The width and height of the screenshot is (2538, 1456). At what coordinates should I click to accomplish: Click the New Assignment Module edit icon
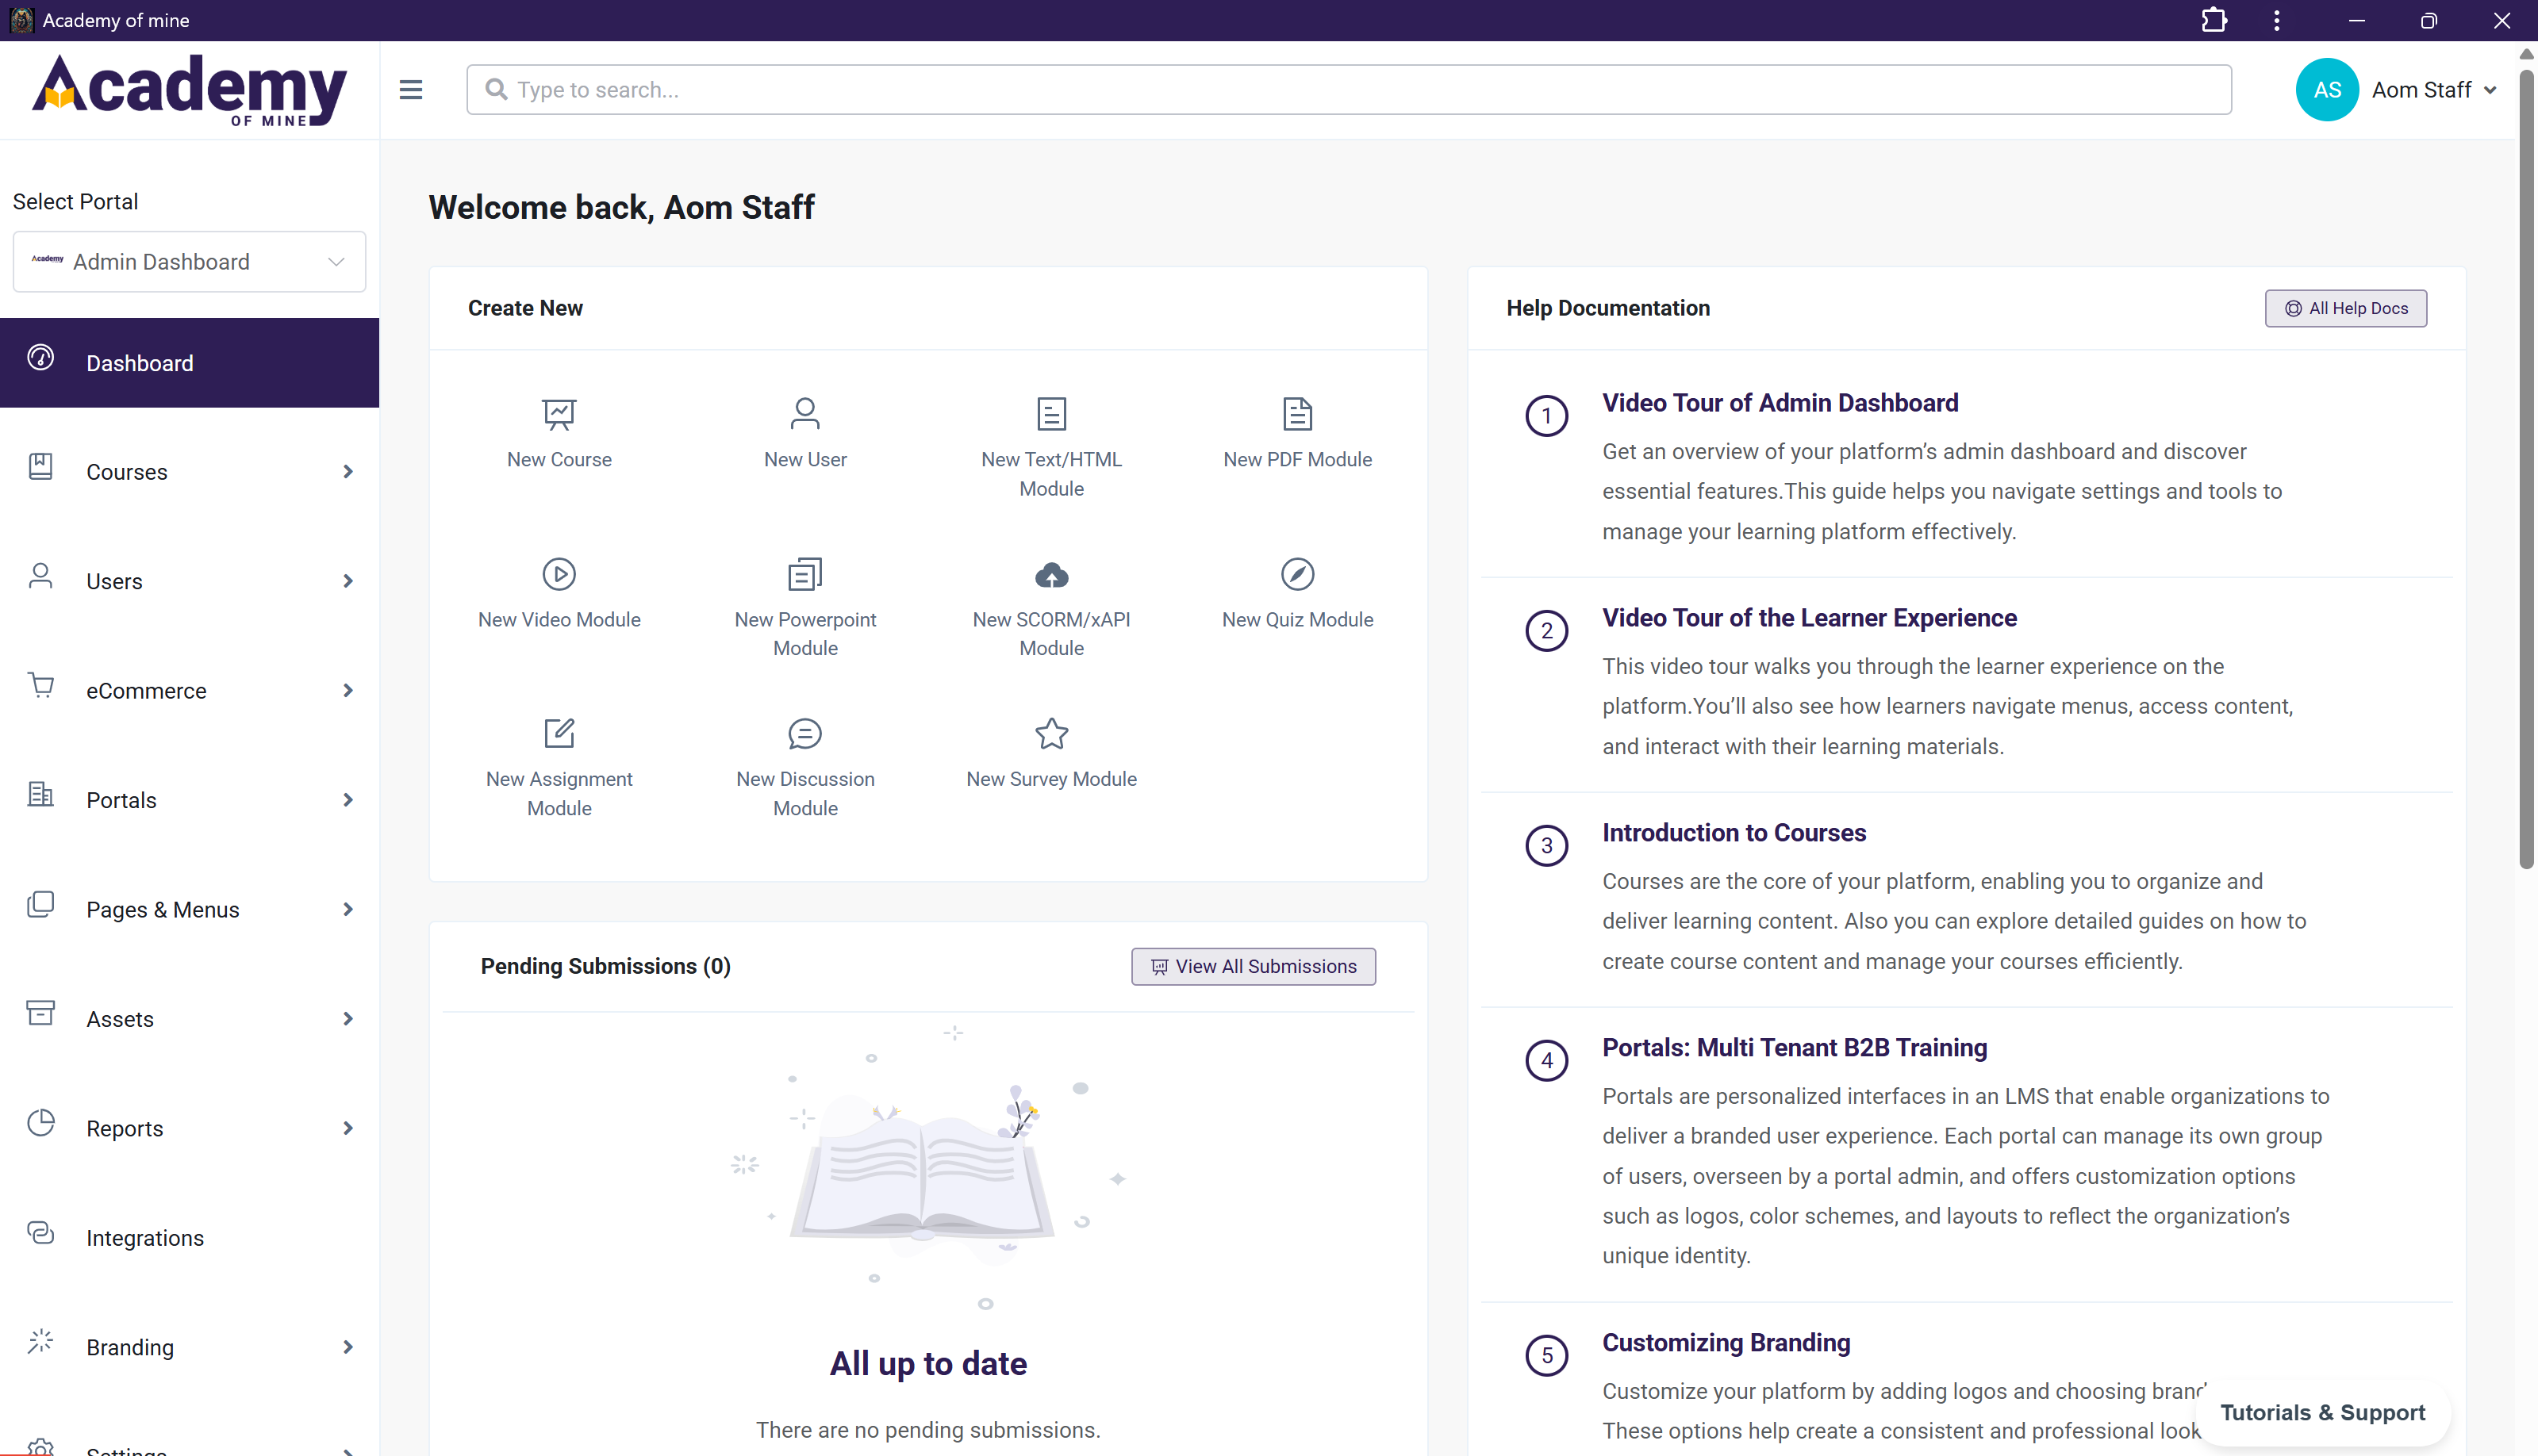pyautogui.click(x=559, y=733)
